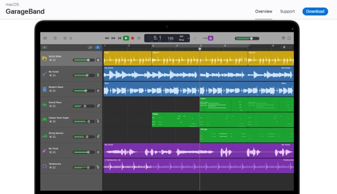337x194 pixels.
Task: Select the SoCal (Kyle) drummer track icon
Action: coord(44,58)
